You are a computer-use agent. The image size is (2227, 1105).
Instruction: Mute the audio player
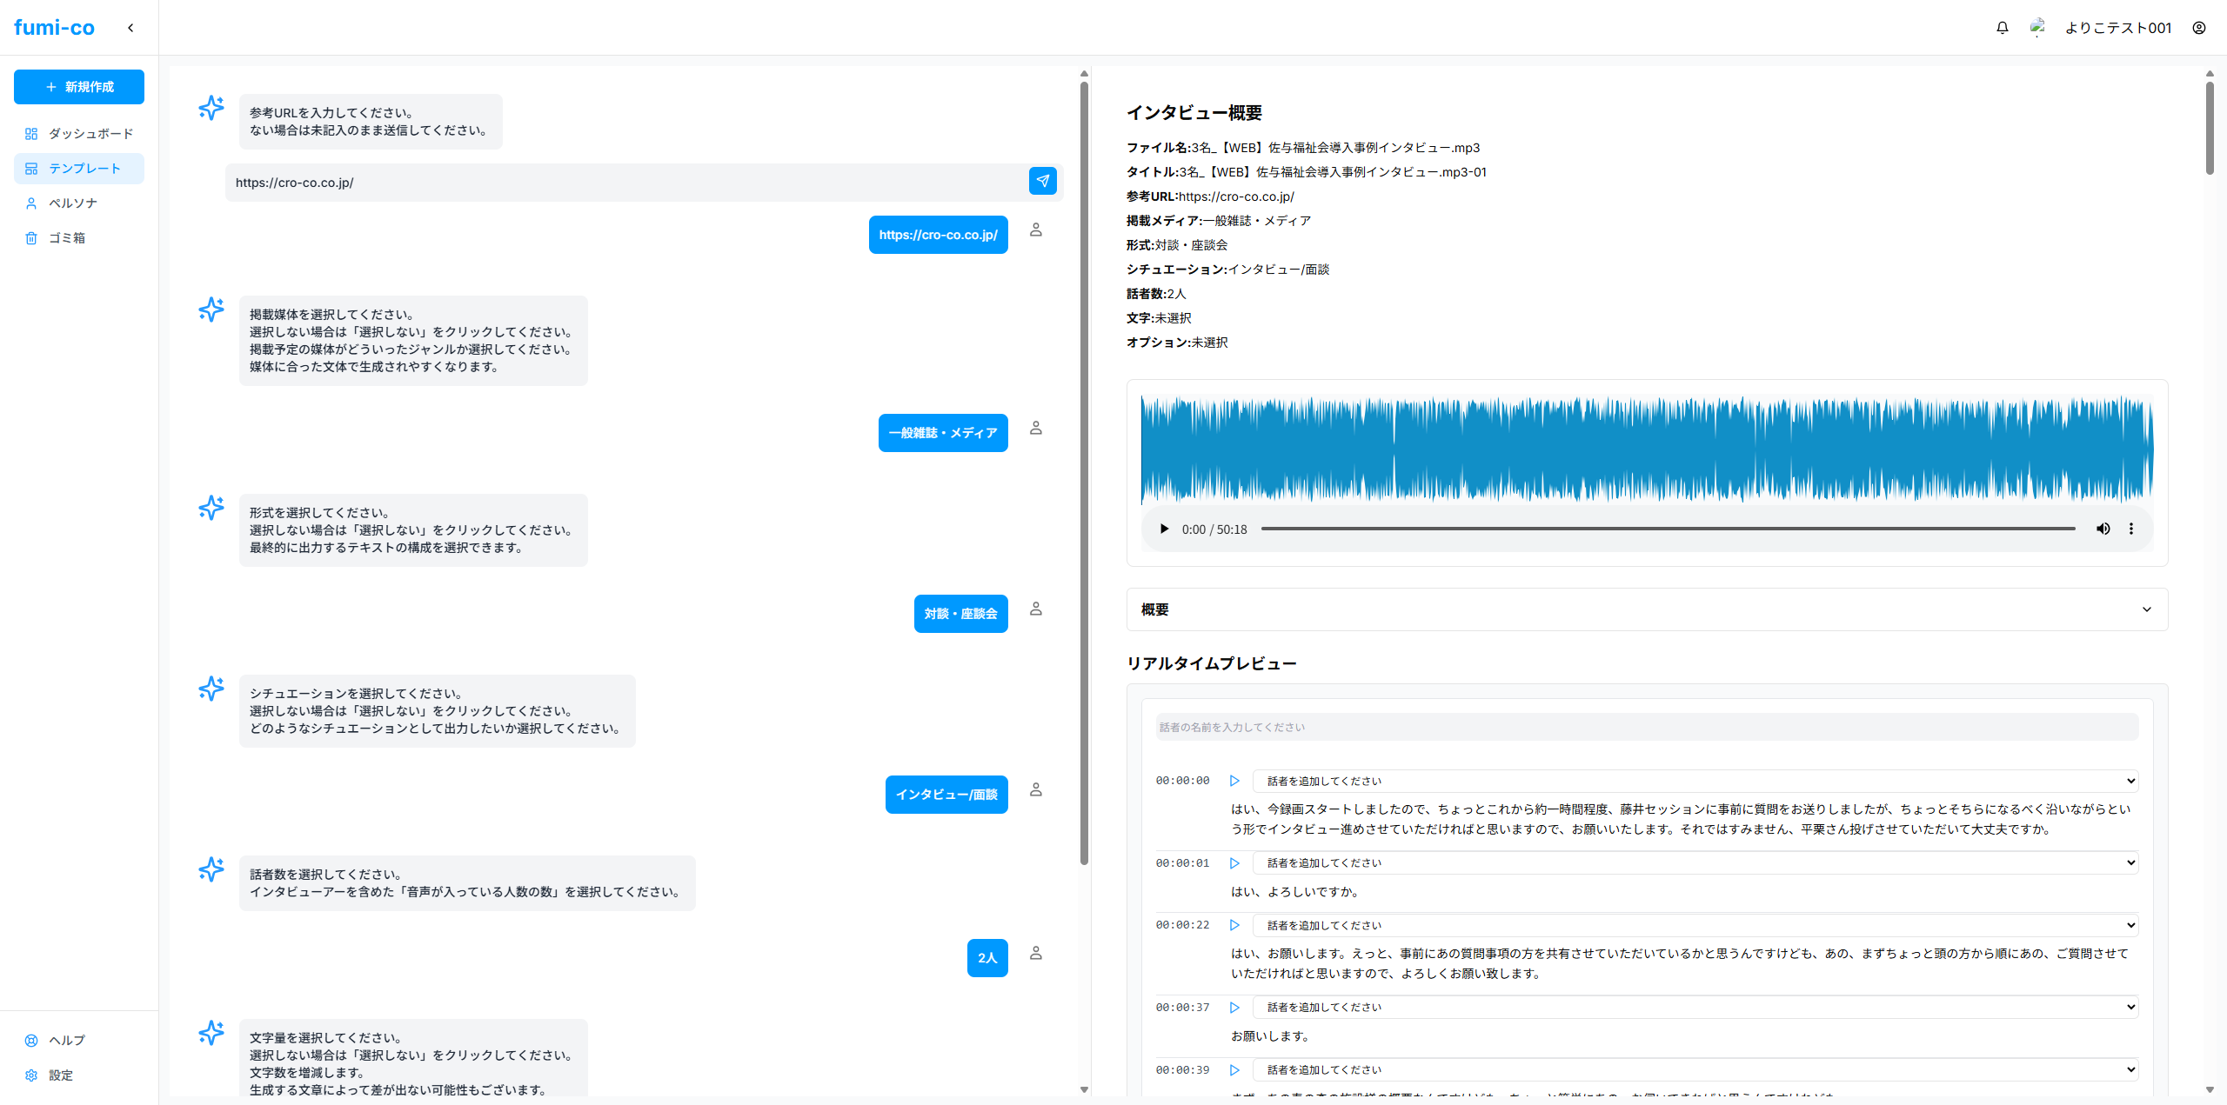(2103, 529)
